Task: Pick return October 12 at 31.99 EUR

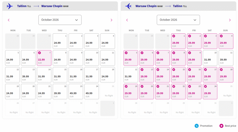Action: pyautogui.click(x=131, y=74)
